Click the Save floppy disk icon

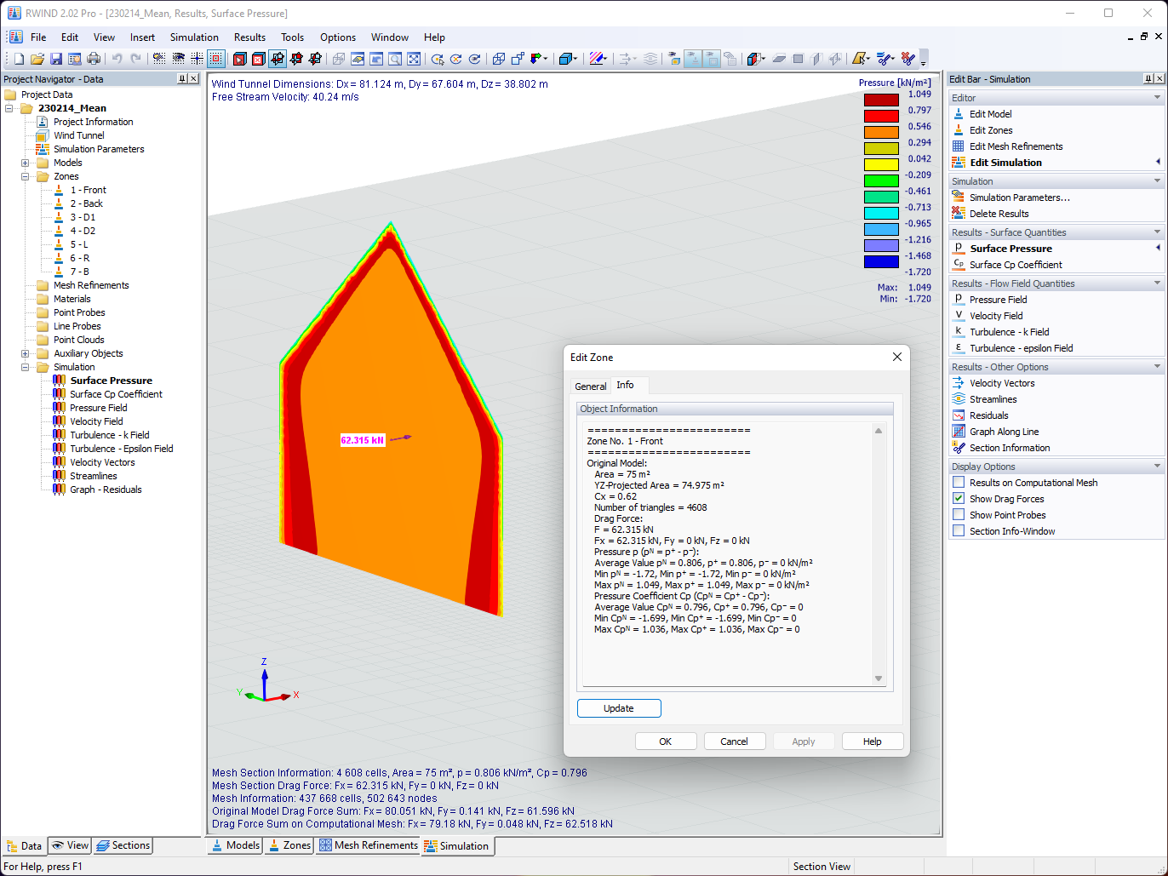tap(56, 59)
